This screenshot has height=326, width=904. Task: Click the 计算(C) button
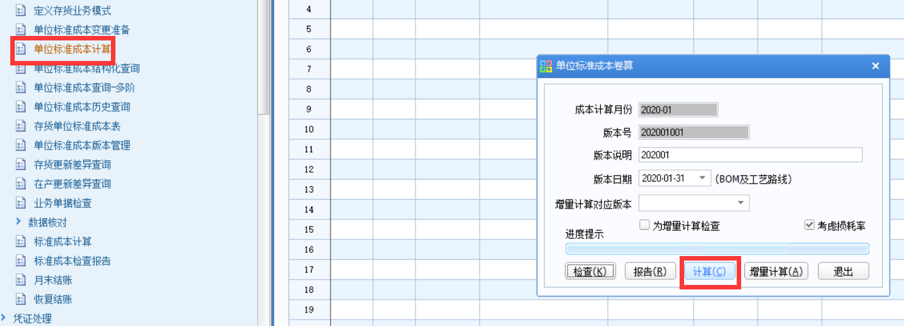pos(710,271)
